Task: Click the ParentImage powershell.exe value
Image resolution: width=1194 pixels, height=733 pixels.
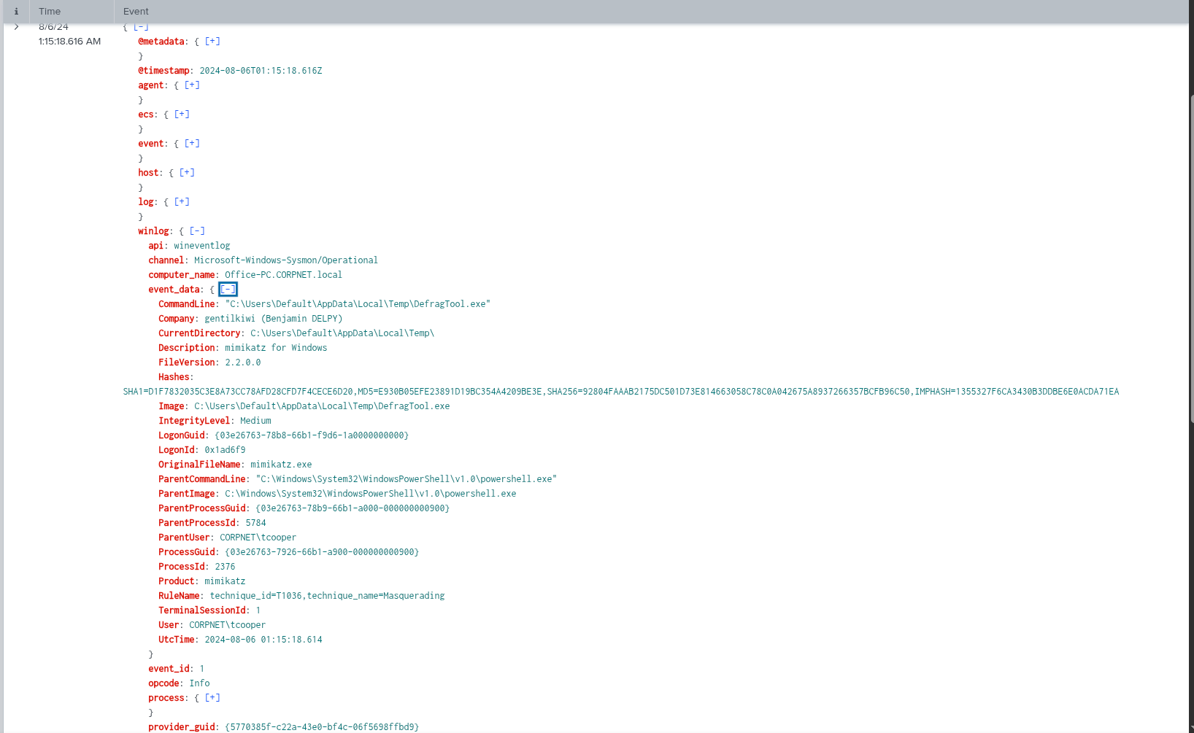Action: (370, 494)
